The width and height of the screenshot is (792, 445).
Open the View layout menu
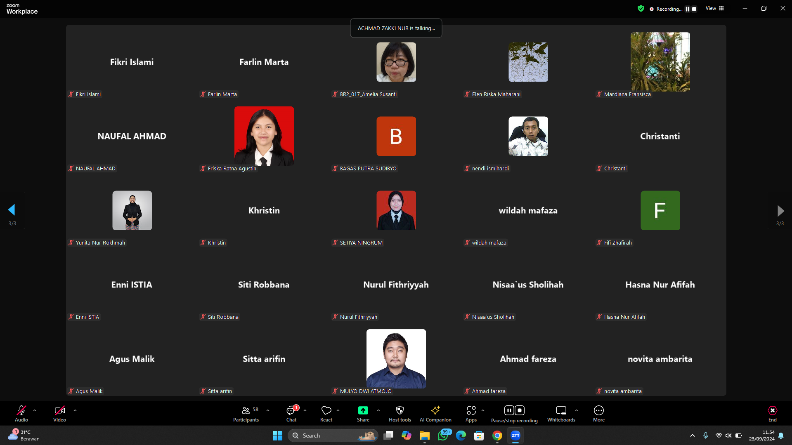[714, 8]
